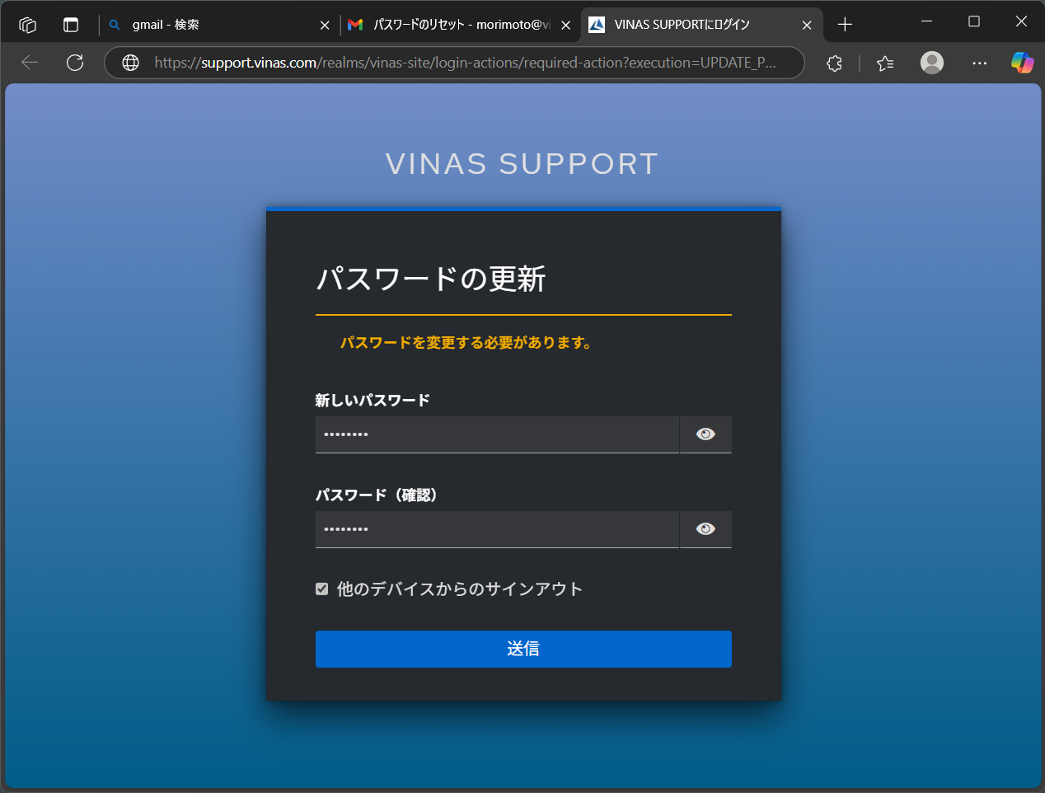View site information globe icon
The image size is (1045, 793).
(130, 63)
